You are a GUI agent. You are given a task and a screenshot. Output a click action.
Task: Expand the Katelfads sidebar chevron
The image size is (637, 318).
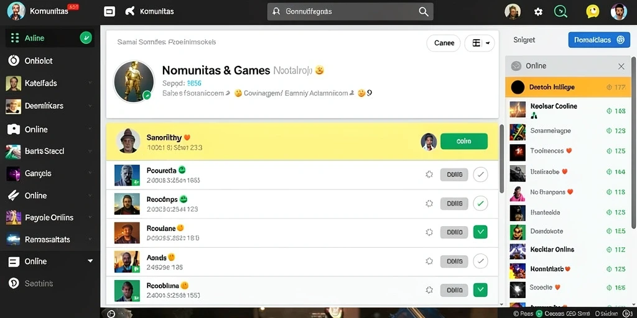coord(90,83)
